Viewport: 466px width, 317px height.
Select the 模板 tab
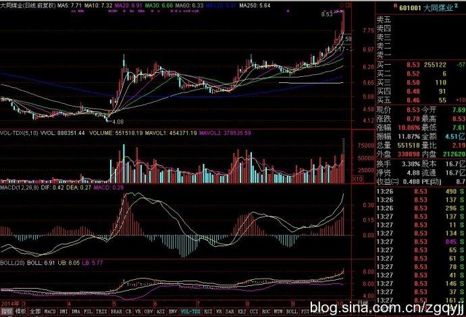(x=21, y=312)
